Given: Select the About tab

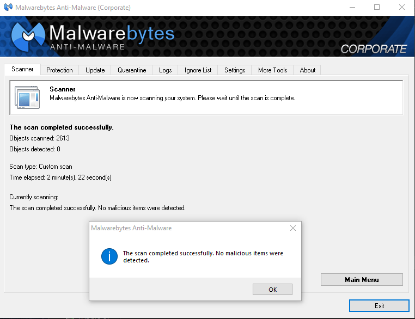Looking at the screenshot, I should [307, 70].
